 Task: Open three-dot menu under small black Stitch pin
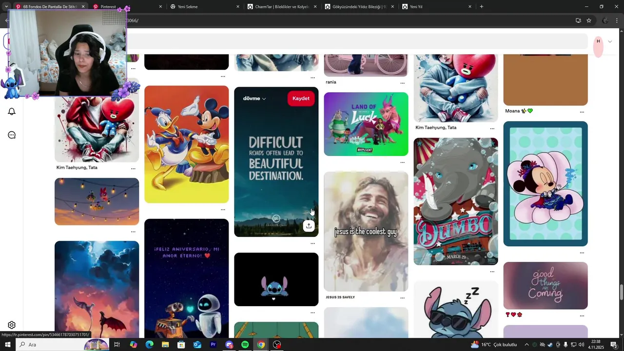[x=312, y=312]
